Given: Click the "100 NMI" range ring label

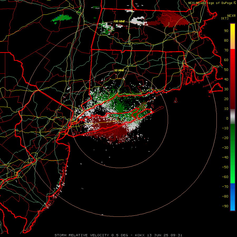Looking at the screenshot, I should point(119,22).
